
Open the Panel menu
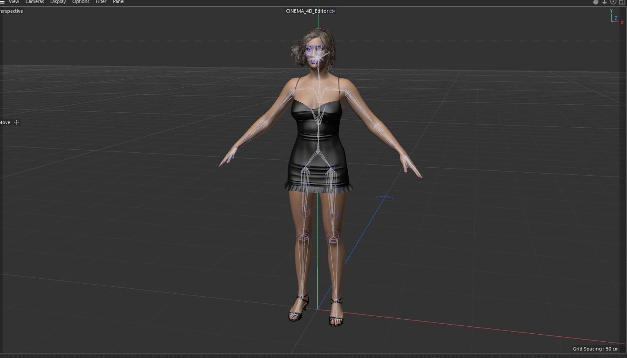[119, 2]
